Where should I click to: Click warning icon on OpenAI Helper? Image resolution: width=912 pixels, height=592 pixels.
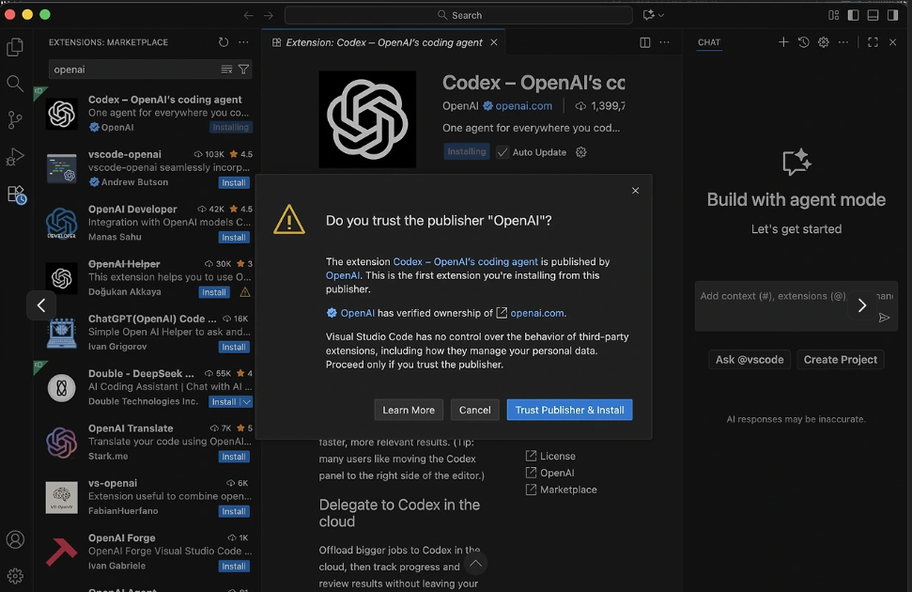[x=245, y=291]
